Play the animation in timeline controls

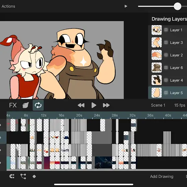94,105
